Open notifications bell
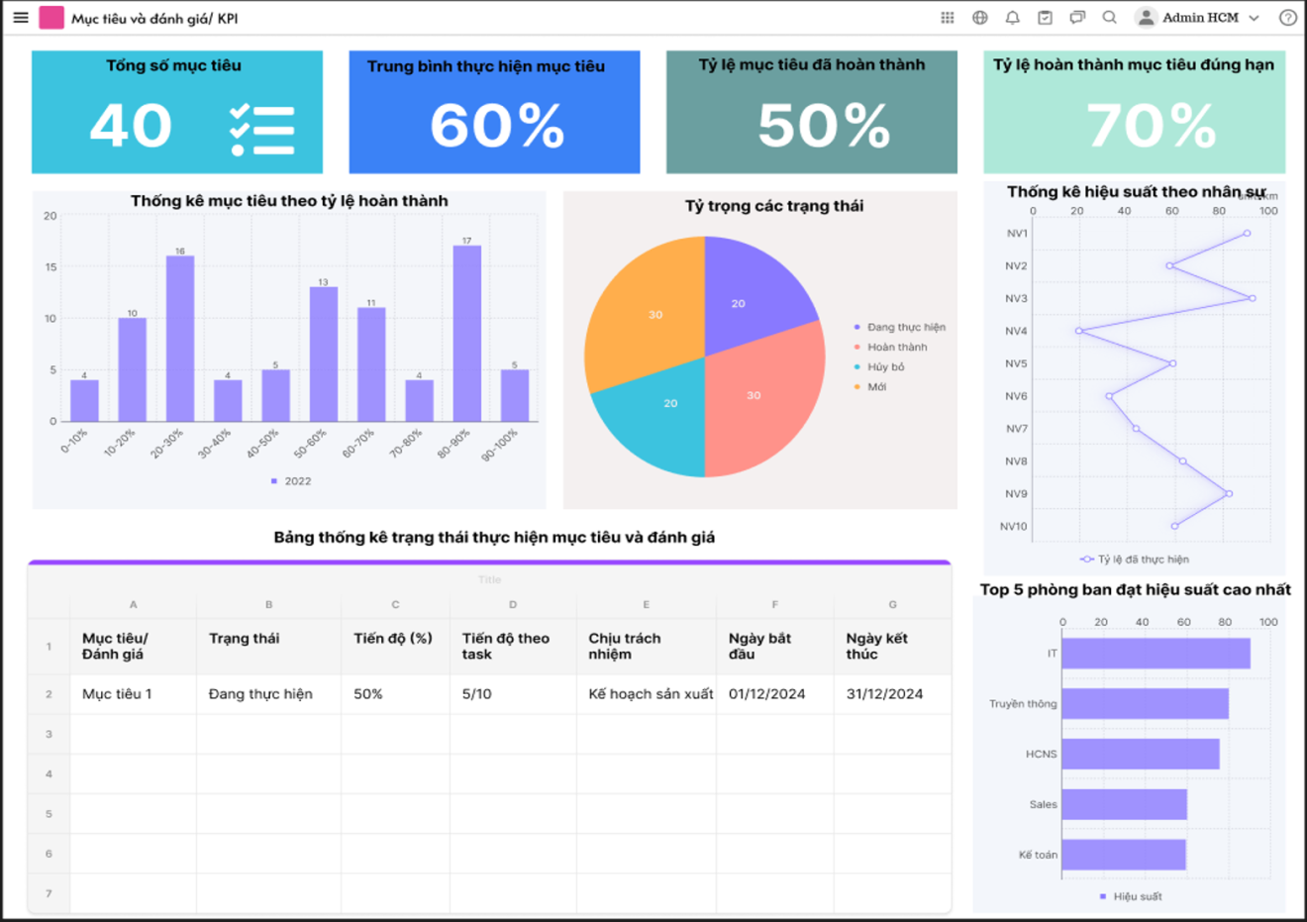Viewport: 1307px width, 922px height. point(1012,18)
